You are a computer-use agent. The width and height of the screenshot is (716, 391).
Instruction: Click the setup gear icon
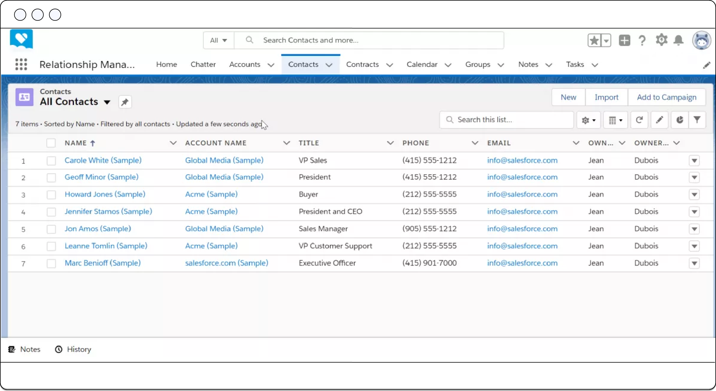(x=662, y=40)
